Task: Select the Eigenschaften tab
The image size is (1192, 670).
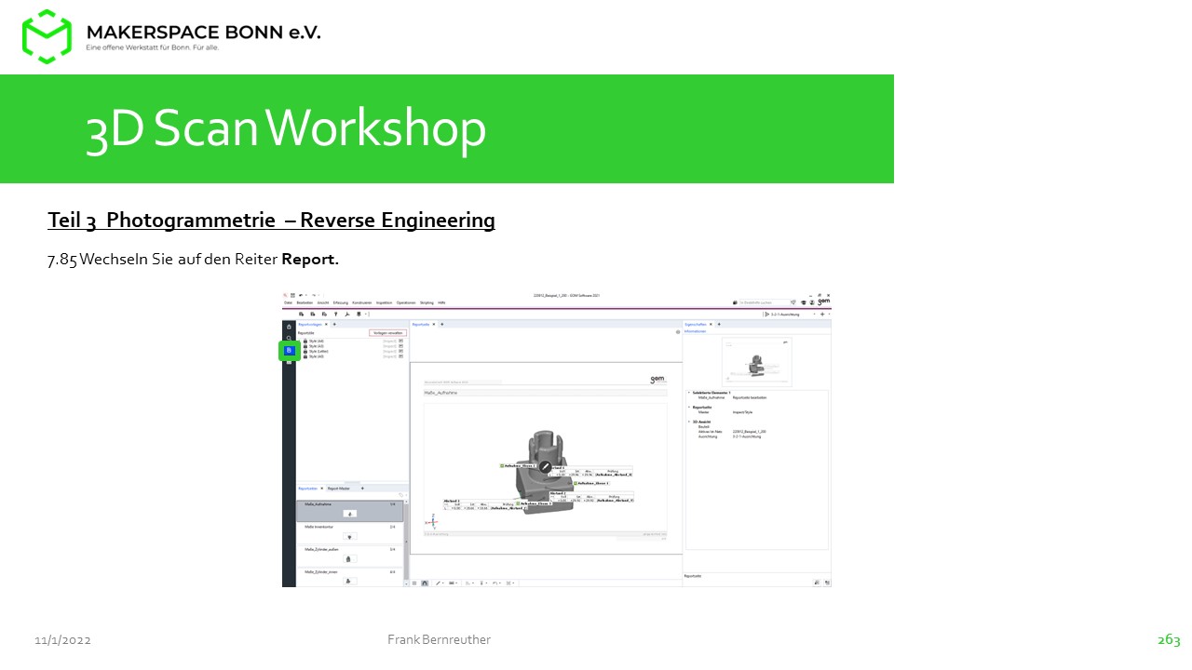Action: pos(696,324)
